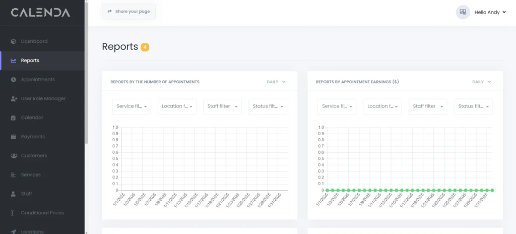Click the Calendar icon in sidebar
The image size is (516, 234).
(13, 118)
